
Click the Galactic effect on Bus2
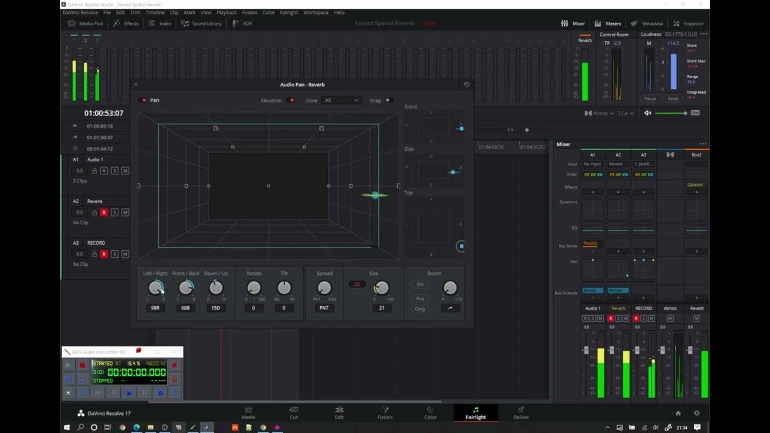click(695, 185)
